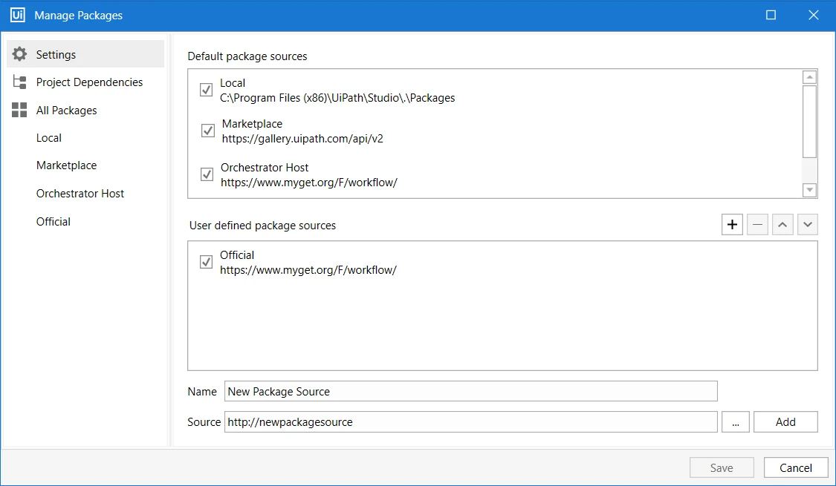The height and width of the screenshot is (486, 836).
Task: Browse for source folder with ellipsis button
Action: pyautogui.click(x=735, y=421)
